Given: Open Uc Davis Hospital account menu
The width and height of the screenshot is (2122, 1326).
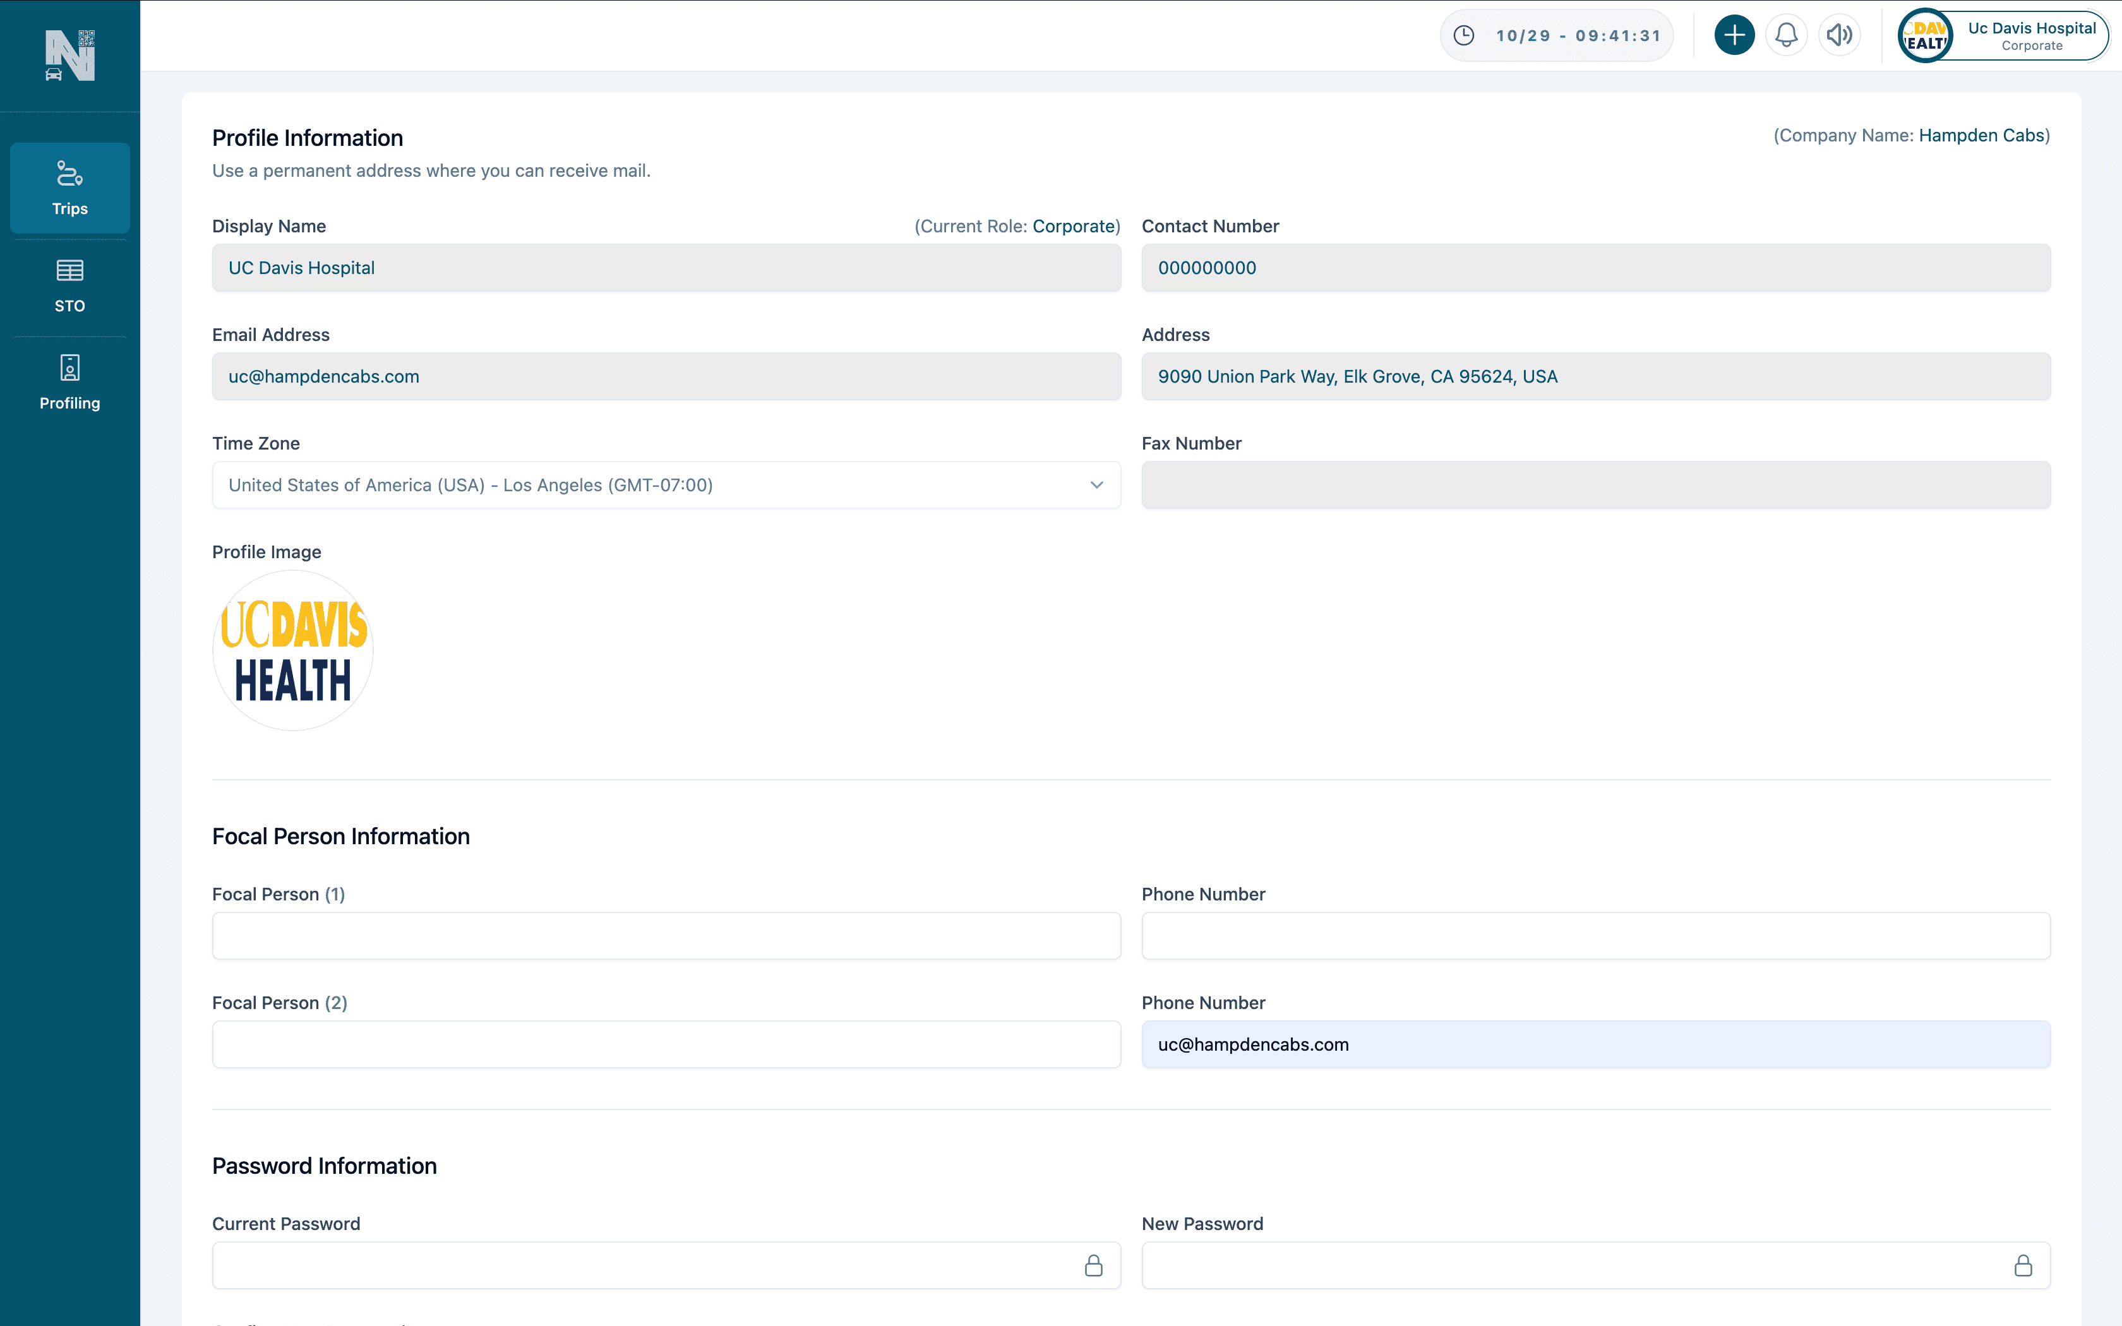Looking at the screenshot, I should coord(2004,35).
